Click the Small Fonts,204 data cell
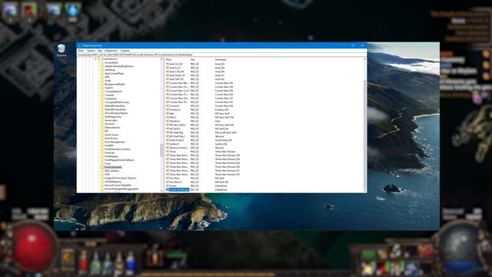Viewport: 492px width, 277px height. click(x=224, y=140)
